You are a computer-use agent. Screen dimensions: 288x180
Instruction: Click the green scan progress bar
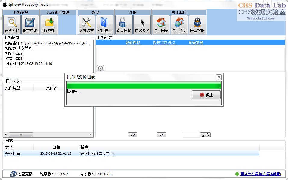(144, 85)
